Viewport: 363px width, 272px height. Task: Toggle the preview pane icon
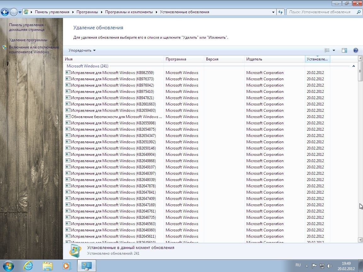344,50
